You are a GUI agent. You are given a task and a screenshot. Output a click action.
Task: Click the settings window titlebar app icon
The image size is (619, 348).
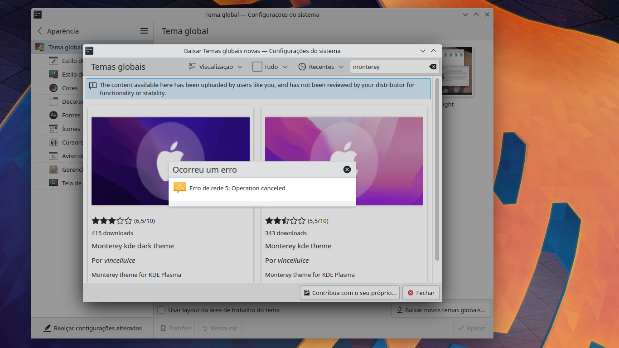click(x=38, y=14)
